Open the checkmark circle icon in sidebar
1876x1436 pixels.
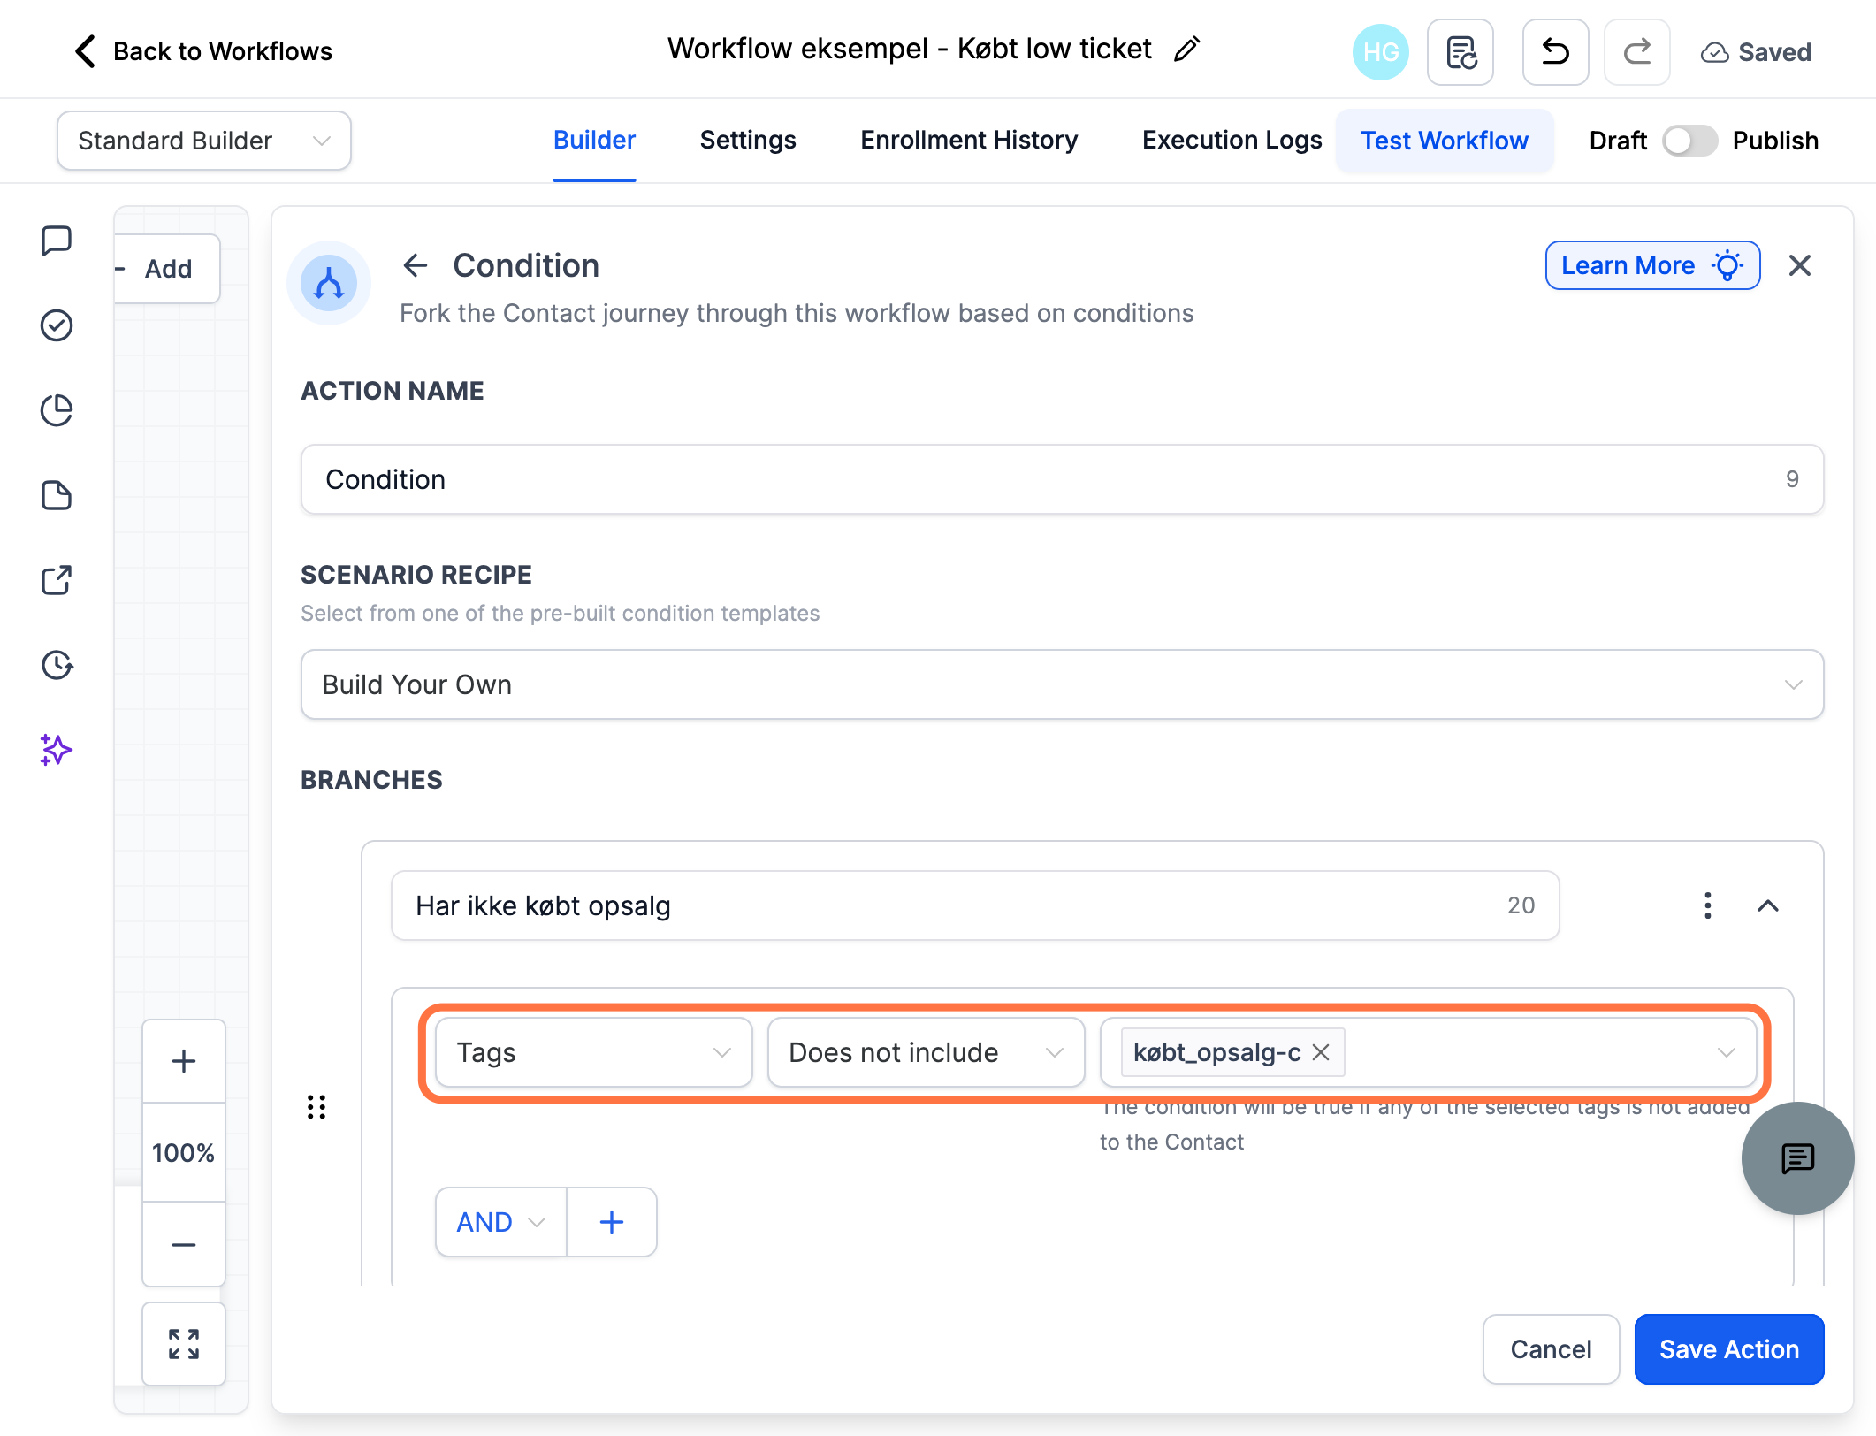pyautogui.click(x=57, y=325)
